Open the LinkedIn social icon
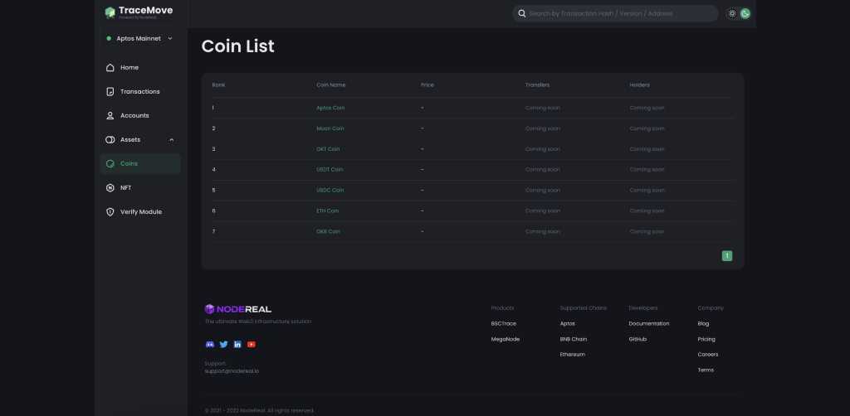This screenshot has height=416, width=850. 237,344
